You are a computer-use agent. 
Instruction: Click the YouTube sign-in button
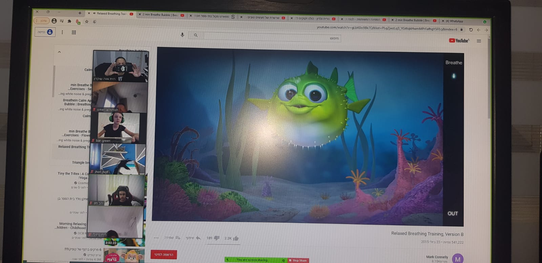[x=45, y=32]
